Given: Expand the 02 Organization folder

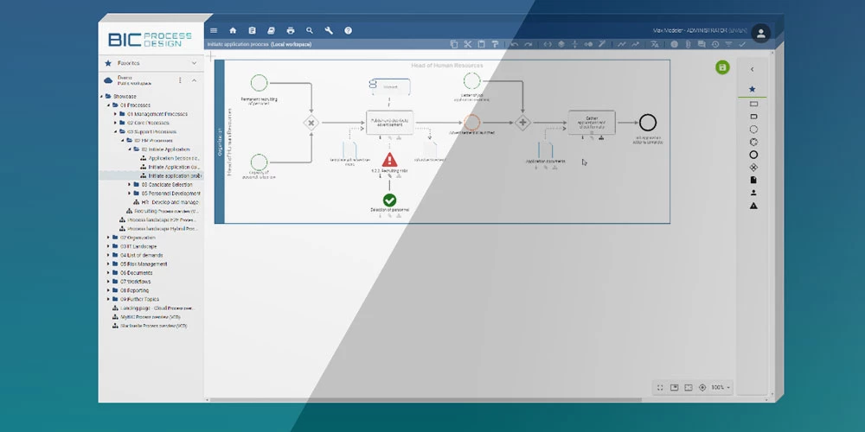Looking at the screenshot, I should pos(109,237).
